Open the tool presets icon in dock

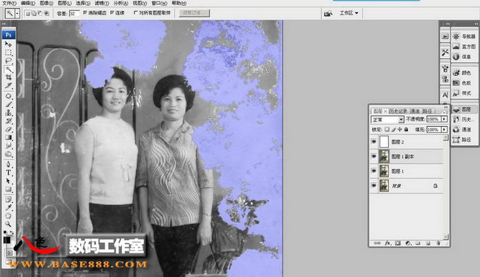(x=445, y=53)
